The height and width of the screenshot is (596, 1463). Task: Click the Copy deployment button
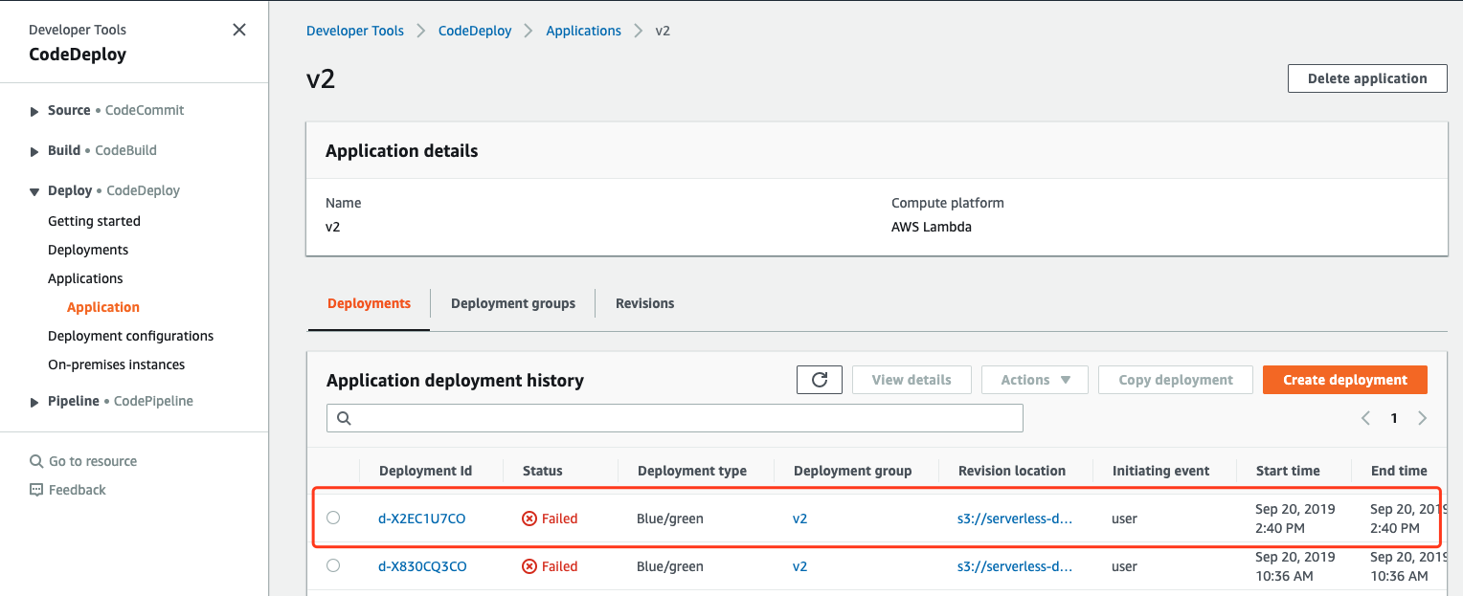(x=1176, y=380)
